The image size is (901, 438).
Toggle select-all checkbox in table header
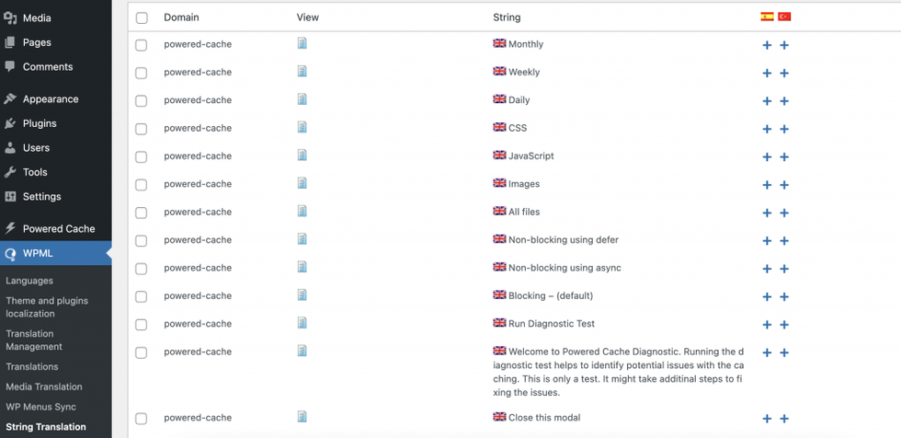tap(142, 17)
